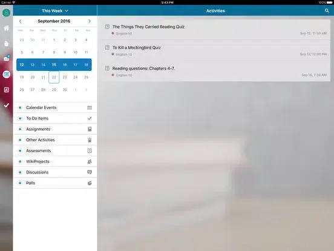
Task: Click the September 2016 month title
Action: (54, 21)
